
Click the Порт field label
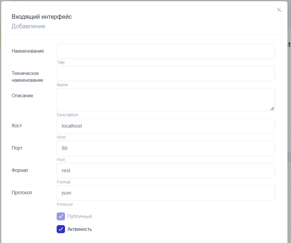pos(17,148)
